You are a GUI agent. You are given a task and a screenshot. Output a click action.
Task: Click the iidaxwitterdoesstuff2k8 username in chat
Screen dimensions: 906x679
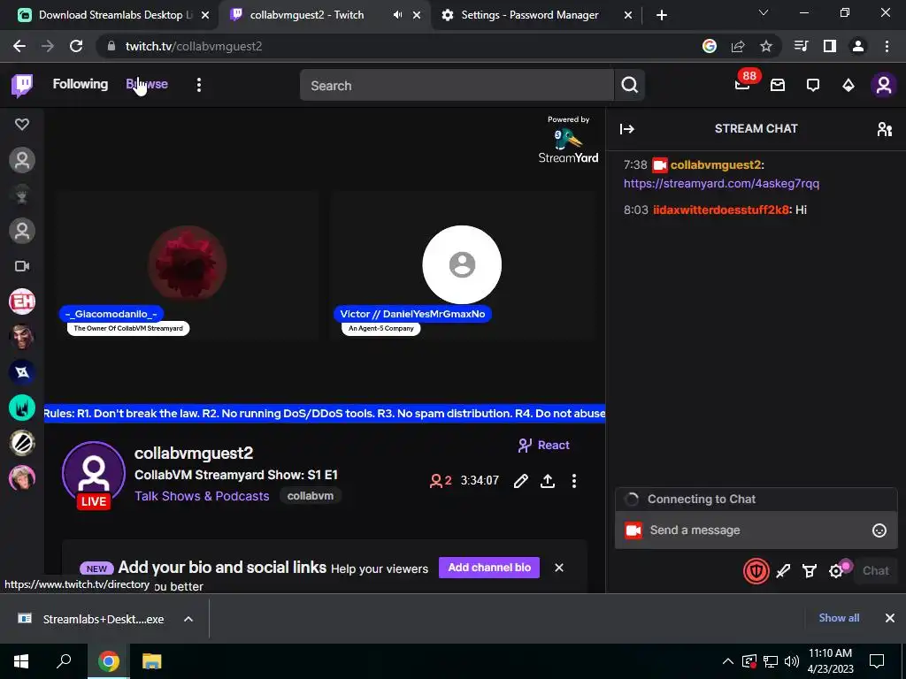[x=720, y=210]
